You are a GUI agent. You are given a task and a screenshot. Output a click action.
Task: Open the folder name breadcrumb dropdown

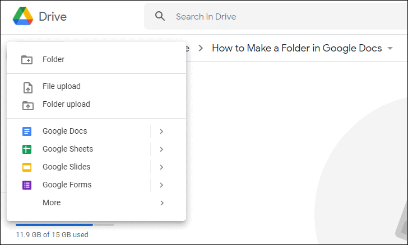tap(390, 48)
